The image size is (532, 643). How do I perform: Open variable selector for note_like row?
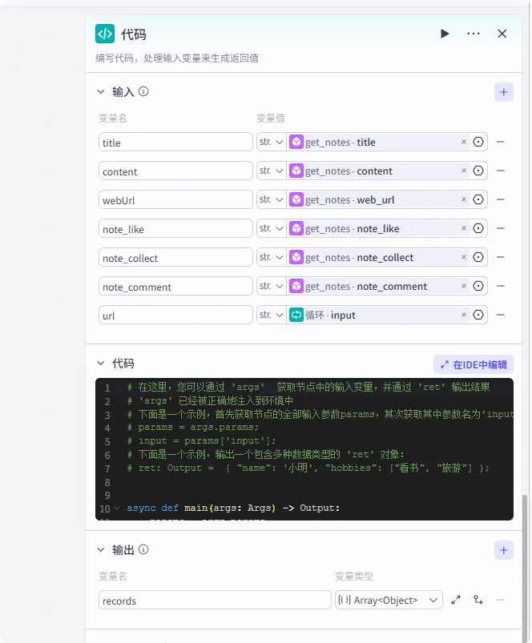(x=478, y=228)
